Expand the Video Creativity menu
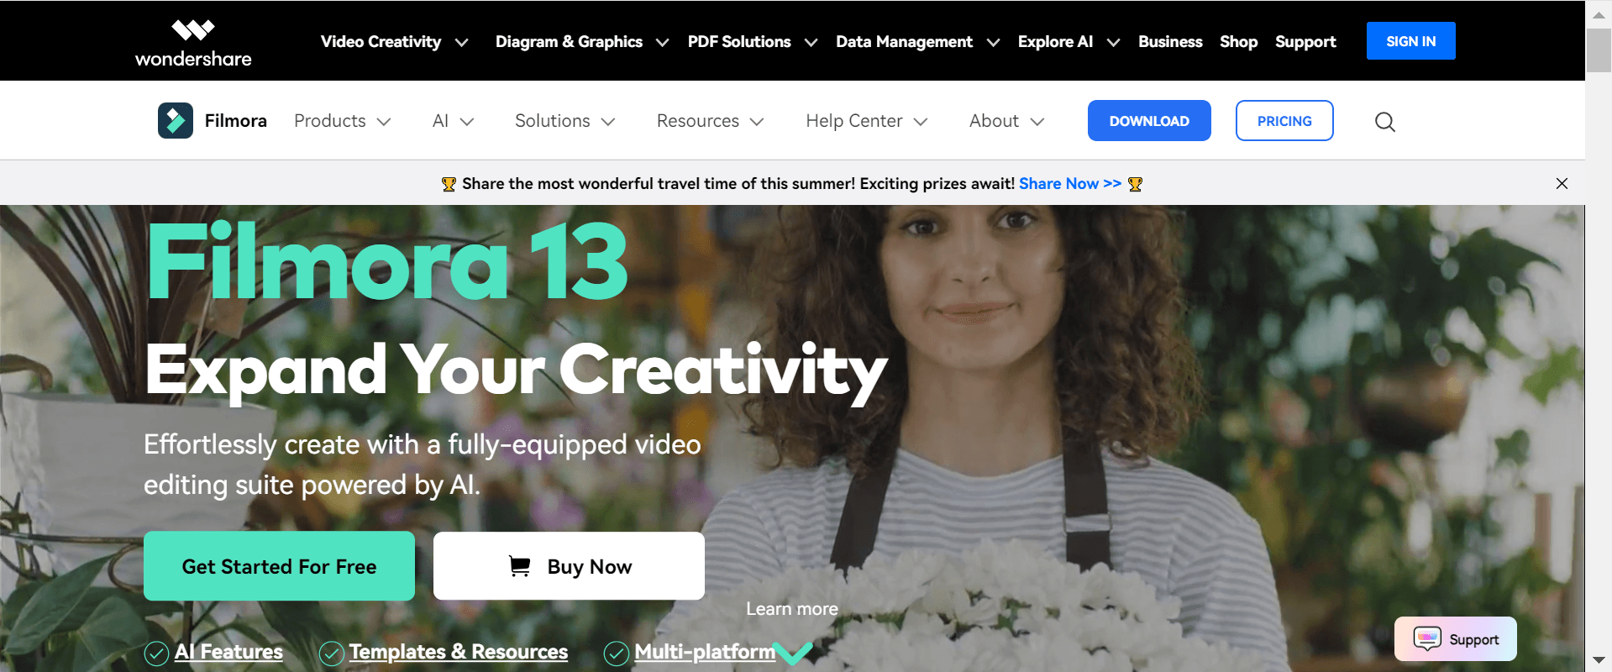This screenshot has height=672, width=1612. click(394, 42)
